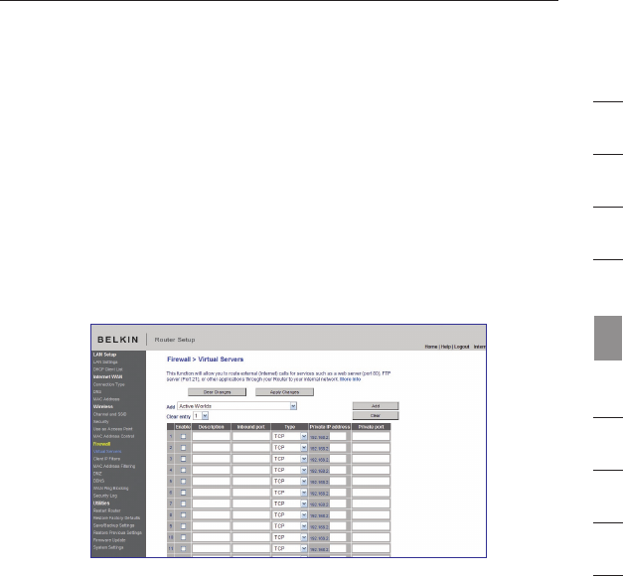Image resolution: width=623 pixels, height=576 pixels.
Task: Open LAN Settings in the sidebar
Action: 105,361
